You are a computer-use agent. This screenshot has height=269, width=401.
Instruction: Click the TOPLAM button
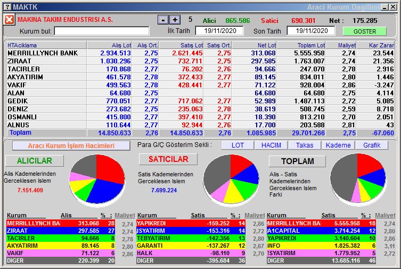click(298, 161)
